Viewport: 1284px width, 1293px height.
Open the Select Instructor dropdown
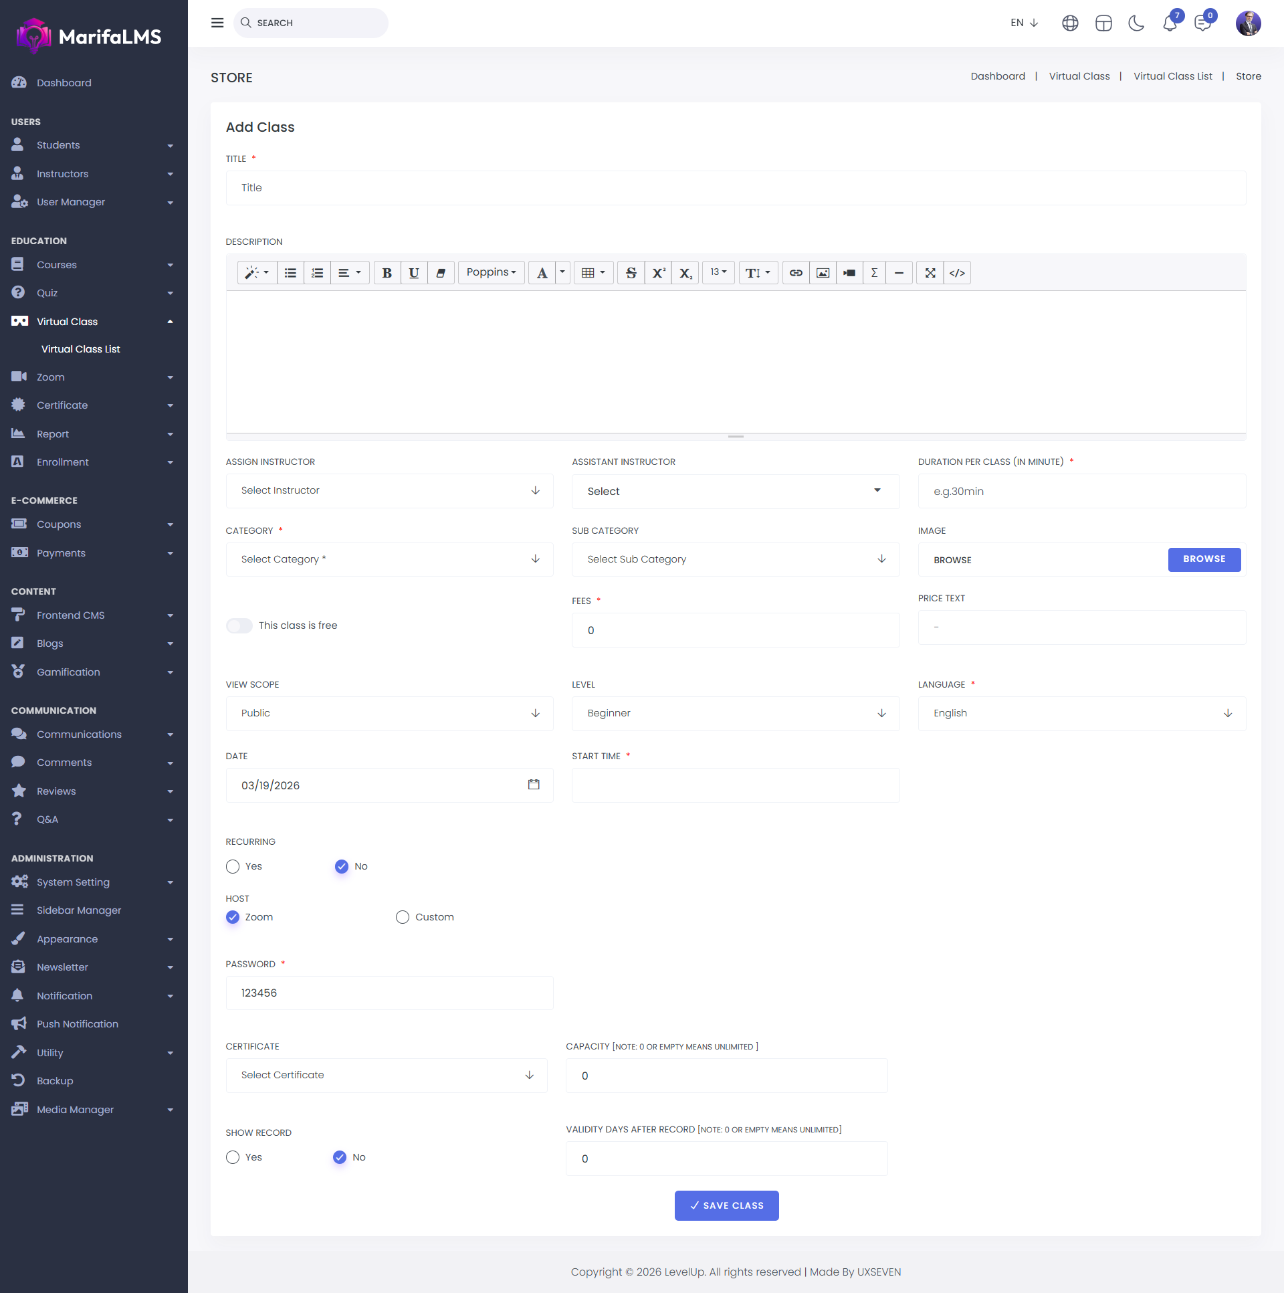389,490
